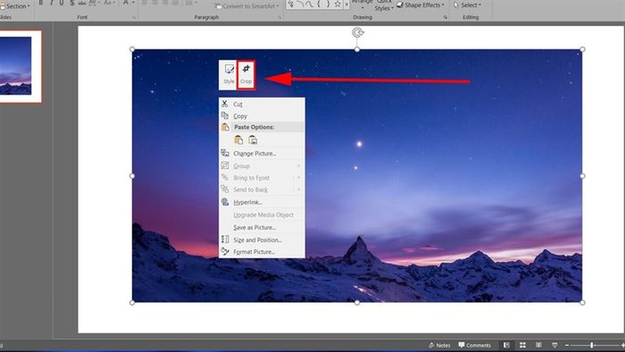The width and height of the screenshot is (625, 352).
Task: Expand the Section dropdown
Action: click(15, 6)
